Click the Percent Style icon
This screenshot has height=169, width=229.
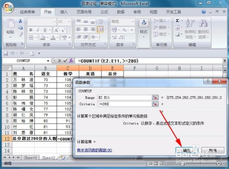125,30
